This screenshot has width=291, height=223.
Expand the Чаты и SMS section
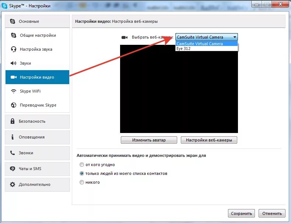[x=37, y=169]
